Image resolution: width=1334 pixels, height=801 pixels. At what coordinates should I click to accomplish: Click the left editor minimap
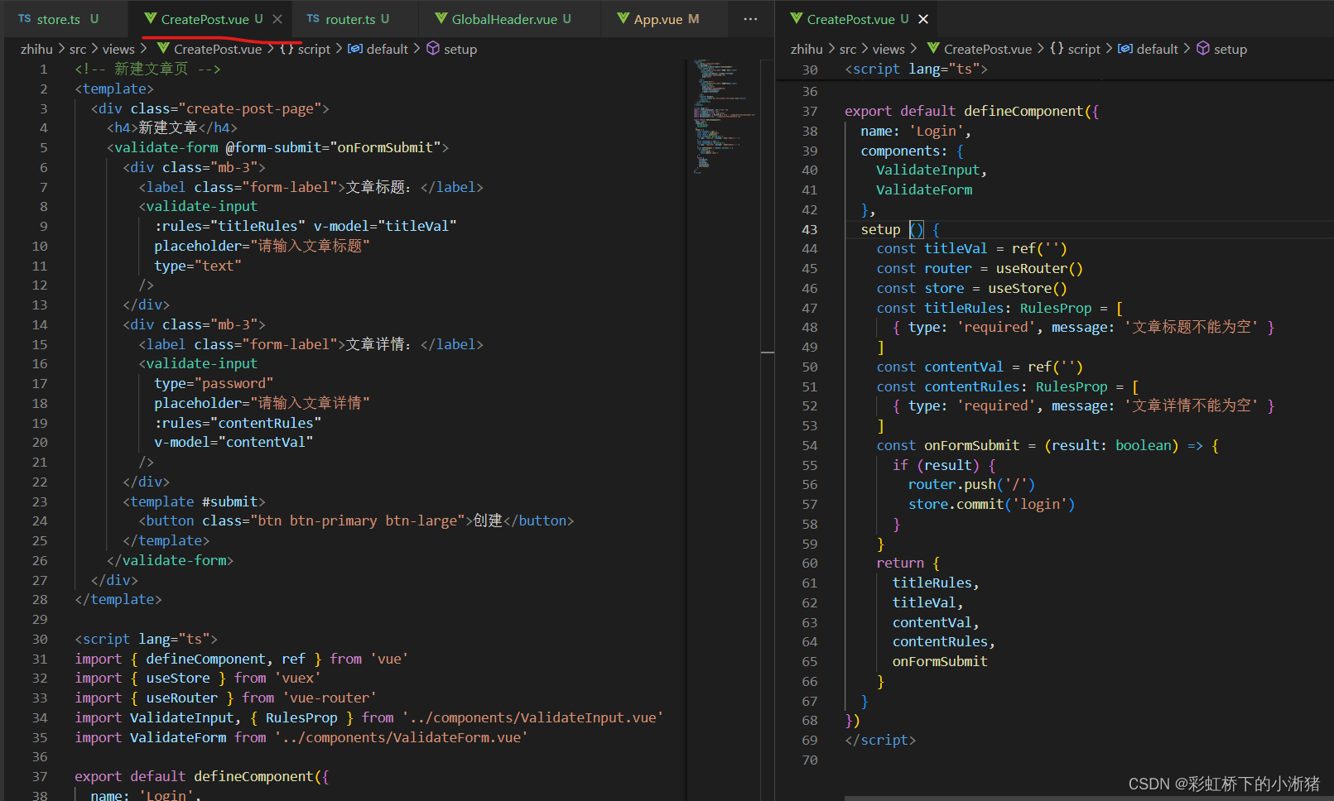click(725, 116)
